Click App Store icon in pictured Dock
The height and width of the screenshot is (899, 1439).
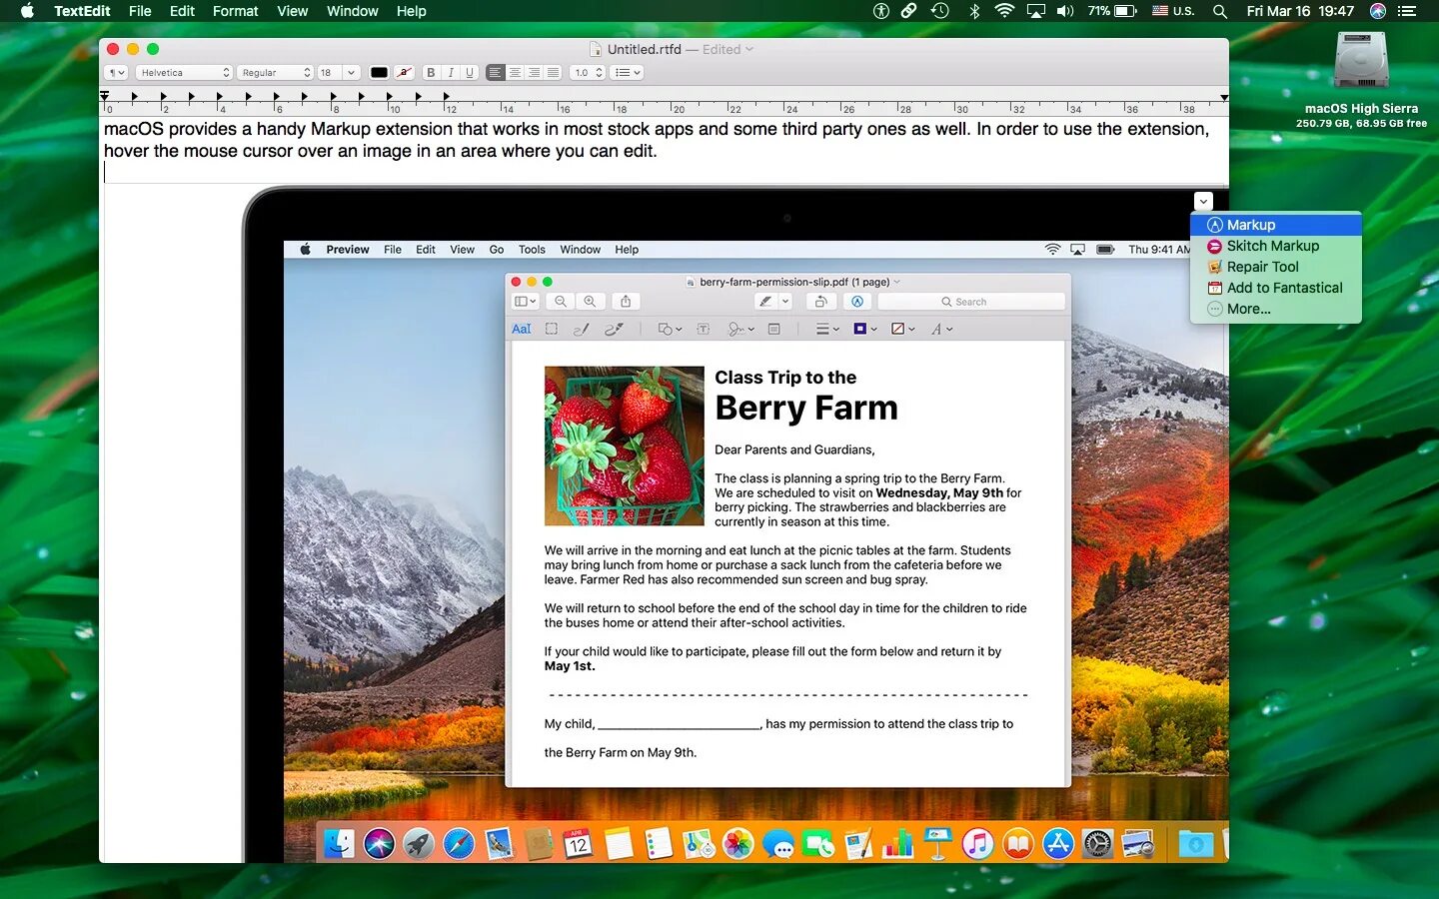pyautogui.click(x=1057, y=844)
